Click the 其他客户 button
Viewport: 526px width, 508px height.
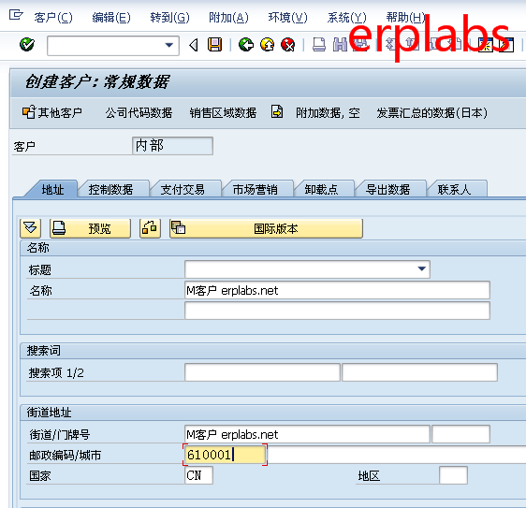(52, 112)
